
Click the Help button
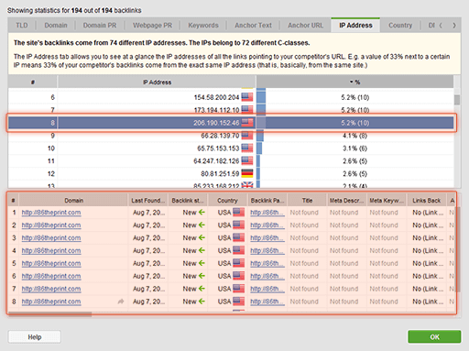[35, 337]
